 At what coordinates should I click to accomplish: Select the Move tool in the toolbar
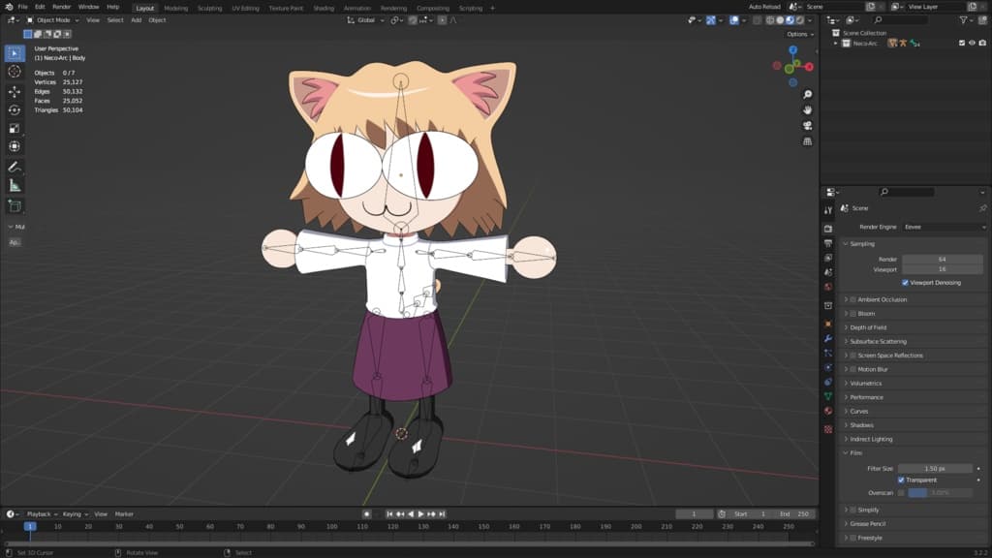(15, 91)
